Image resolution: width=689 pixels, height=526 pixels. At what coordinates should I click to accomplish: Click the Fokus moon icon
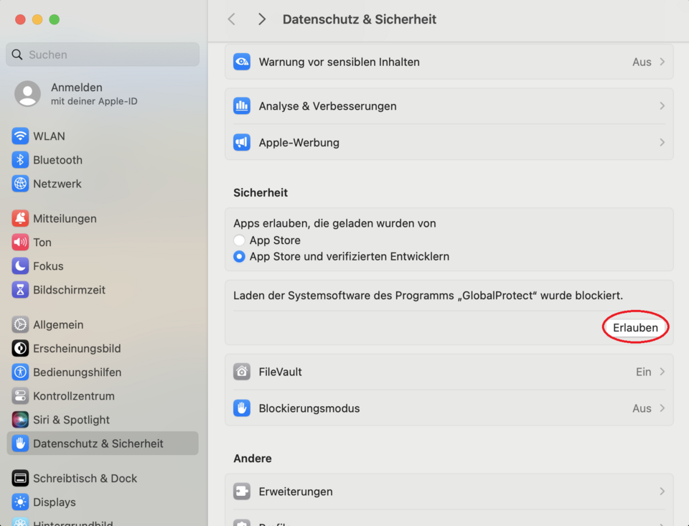(x=20, y=266)
